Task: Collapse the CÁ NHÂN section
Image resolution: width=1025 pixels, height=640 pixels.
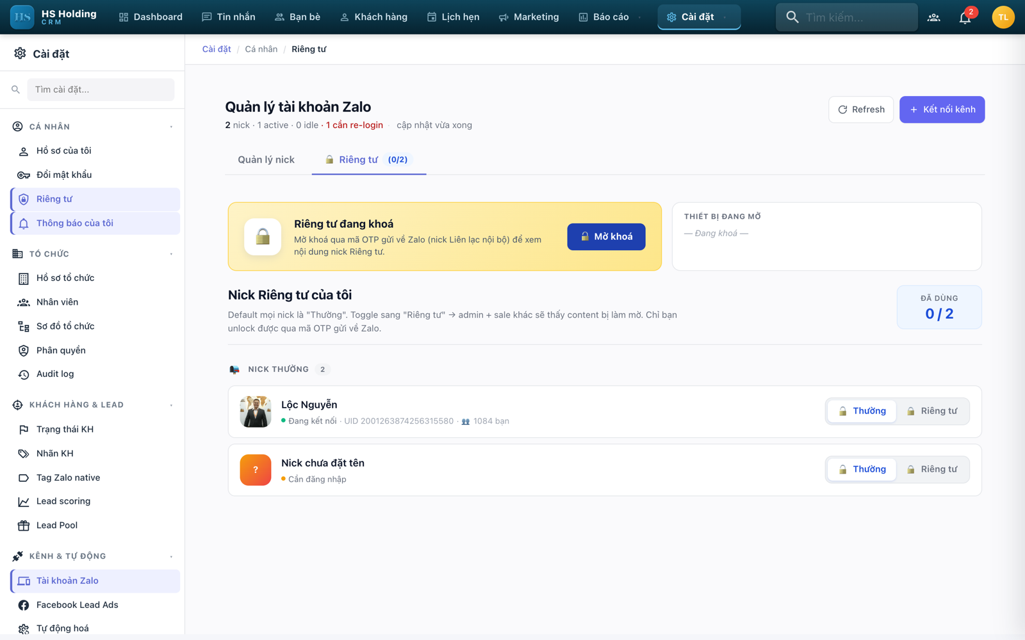Action: coord(171,127)
